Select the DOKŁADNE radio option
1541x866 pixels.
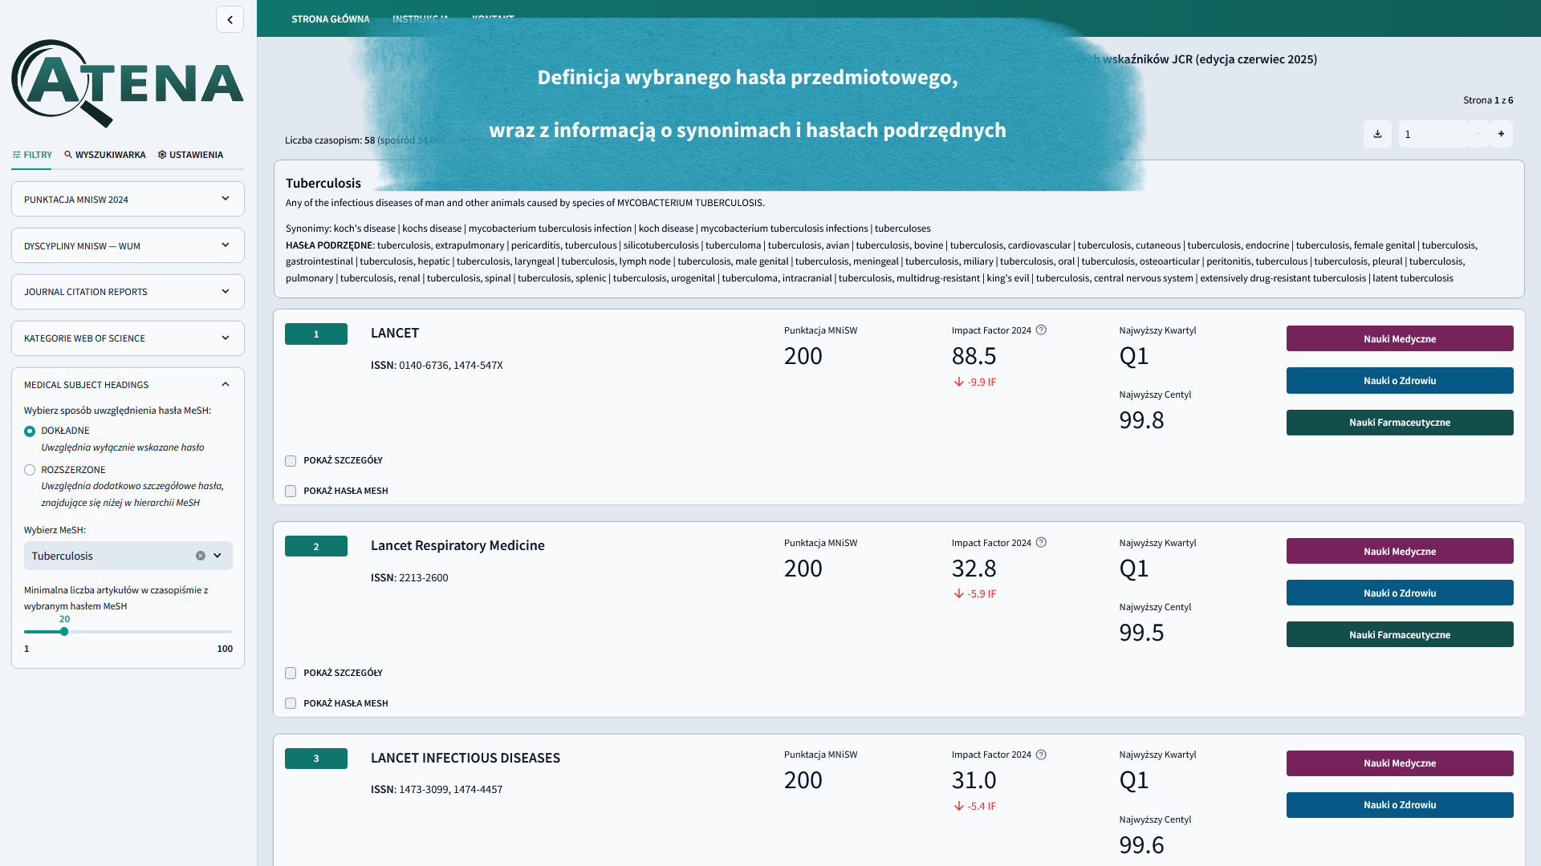[x=30, y=431]
